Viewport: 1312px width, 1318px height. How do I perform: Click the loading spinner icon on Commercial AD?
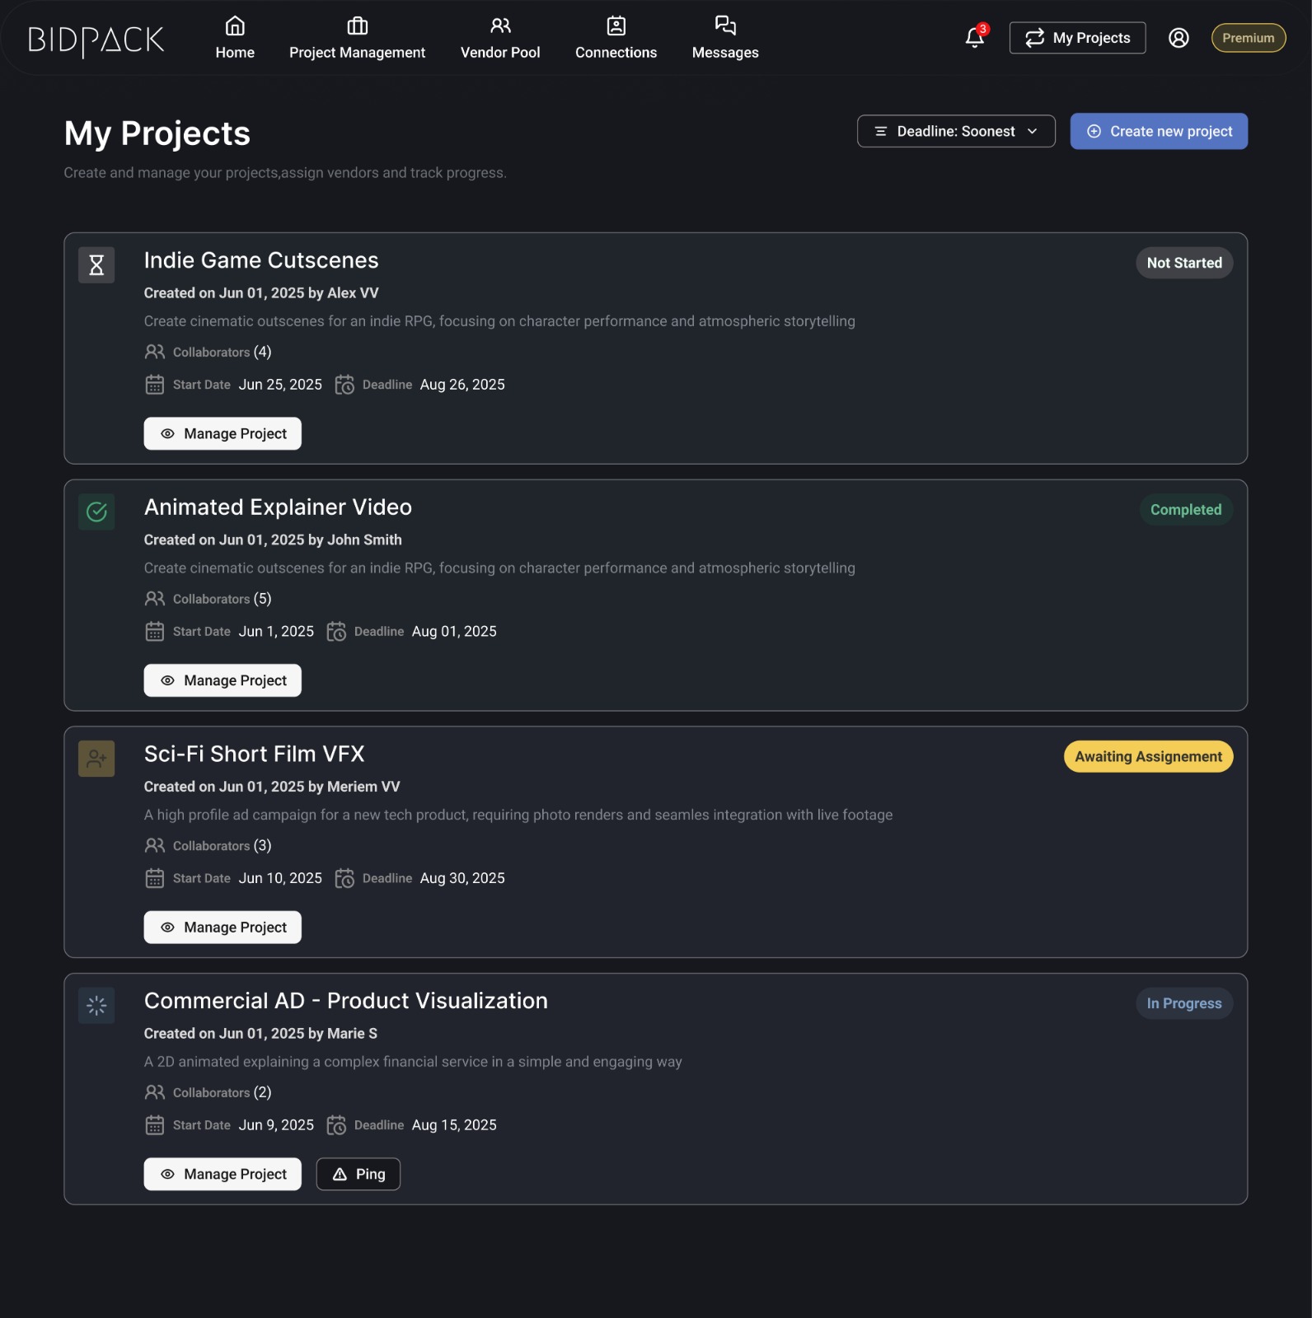point(96,1006)
